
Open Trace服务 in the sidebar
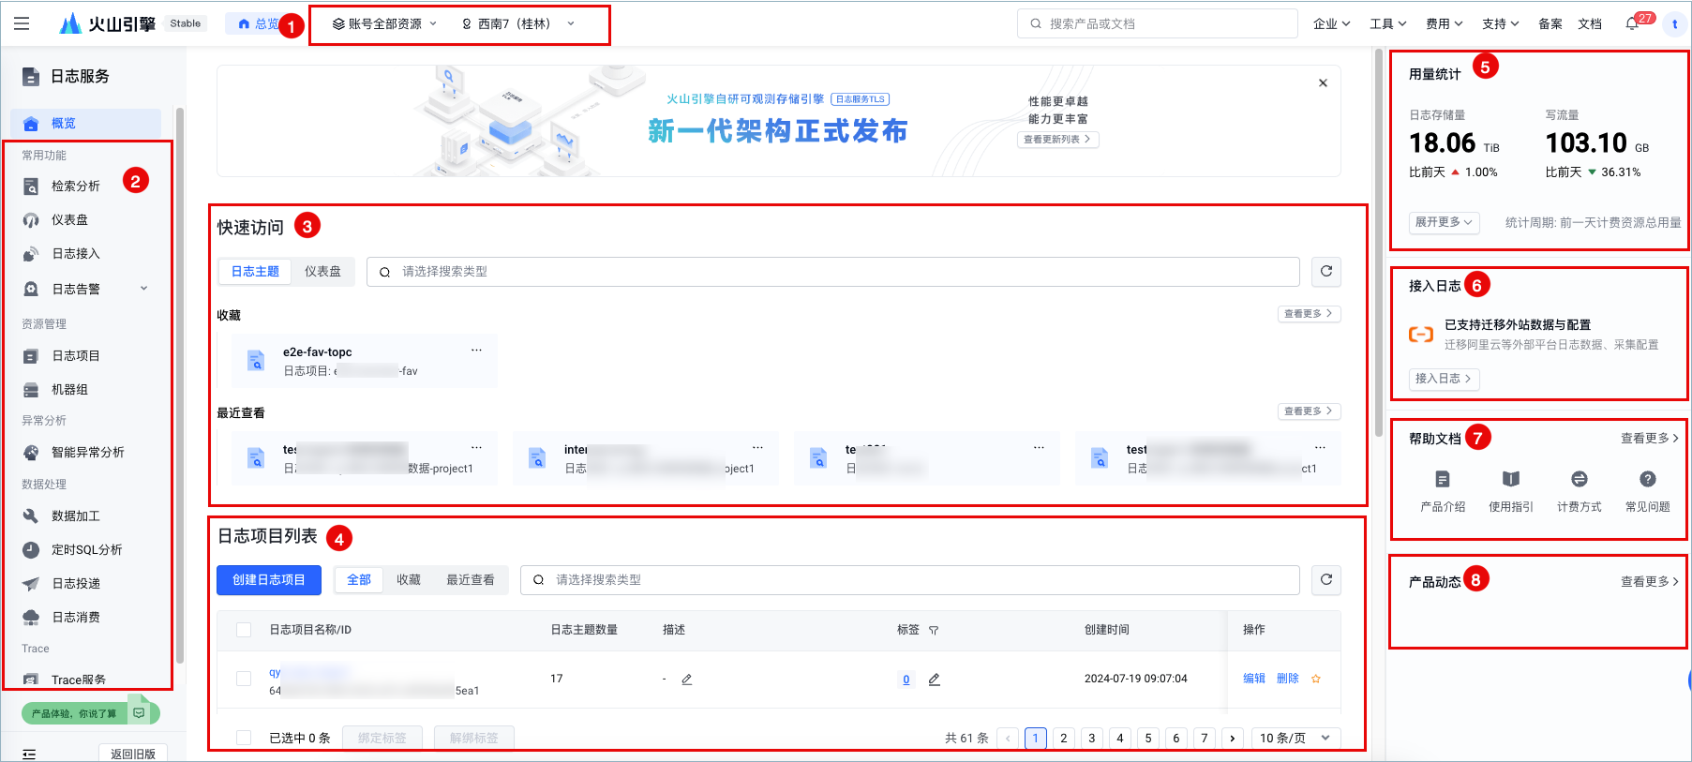(78, 680)
